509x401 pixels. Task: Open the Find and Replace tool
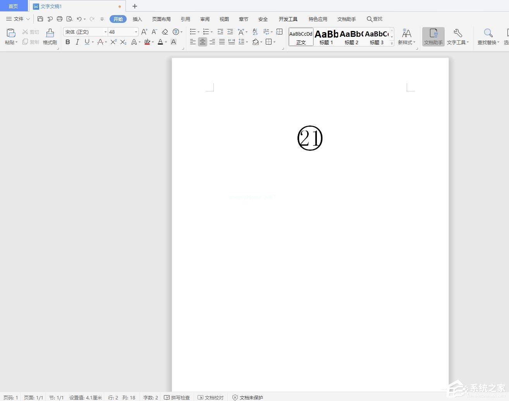(x=487, y=37)
